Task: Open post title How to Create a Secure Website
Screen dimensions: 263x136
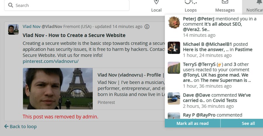Action: coord(74,35)
